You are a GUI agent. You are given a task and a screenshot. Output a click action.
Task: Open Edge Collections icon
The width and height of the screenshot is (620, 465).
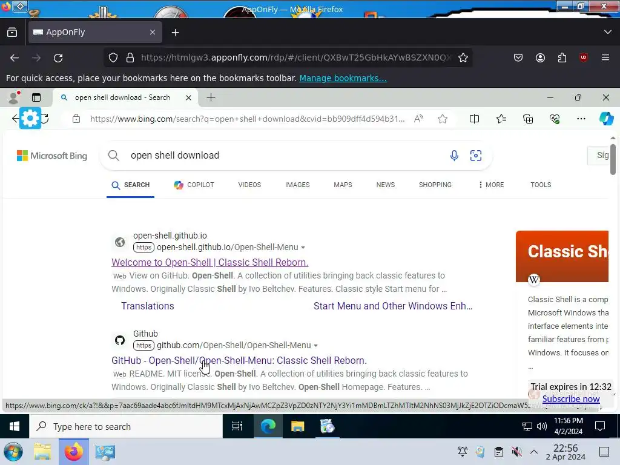(x=528, y=119)
